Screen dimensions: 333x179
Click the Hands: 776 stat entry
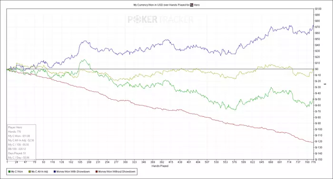pos(14,132)
